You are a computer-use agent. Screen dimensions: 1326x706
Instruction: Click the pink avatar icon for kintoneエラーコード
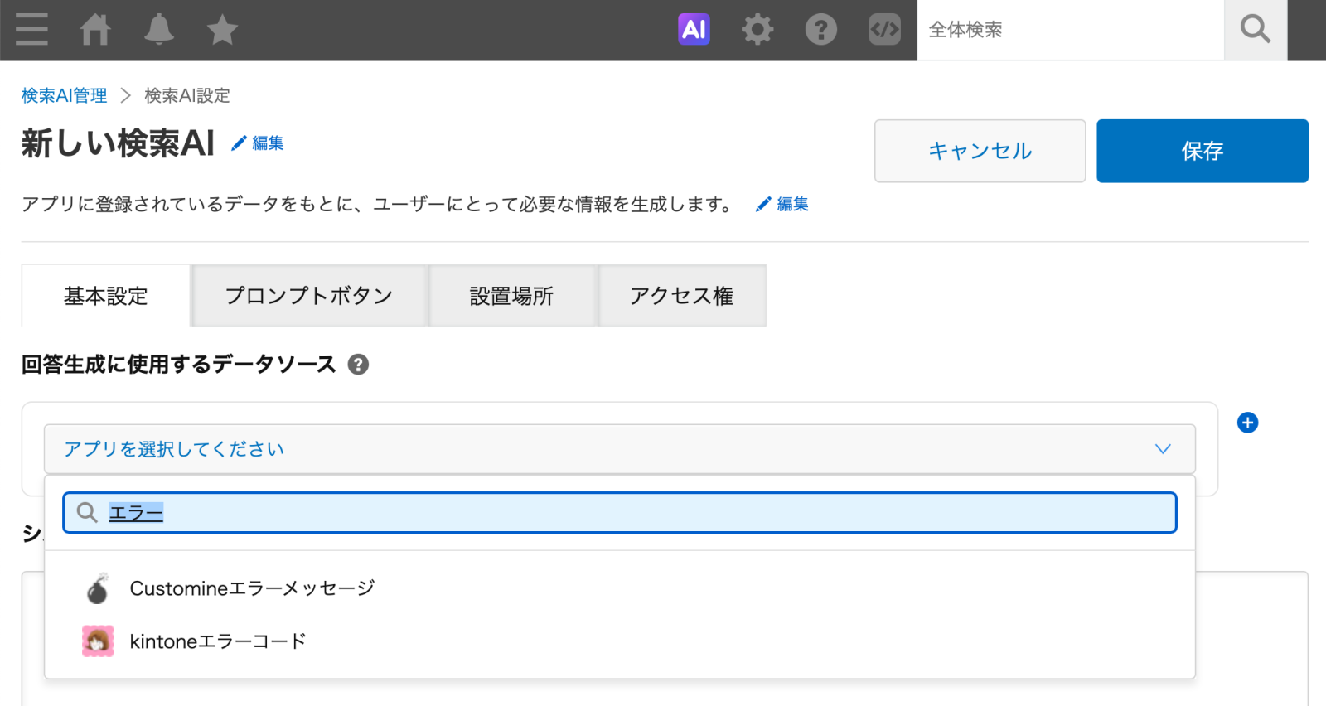click(98, 641)
